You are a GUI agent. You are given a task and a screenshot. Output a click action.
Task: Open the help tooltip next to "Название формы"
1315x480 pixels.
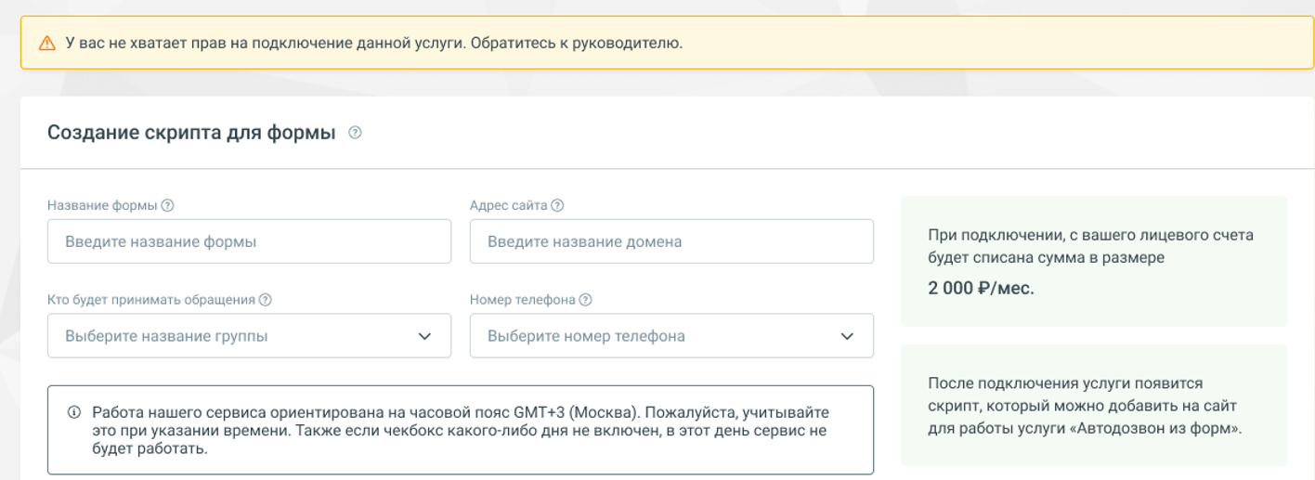(x=168, y=206)
